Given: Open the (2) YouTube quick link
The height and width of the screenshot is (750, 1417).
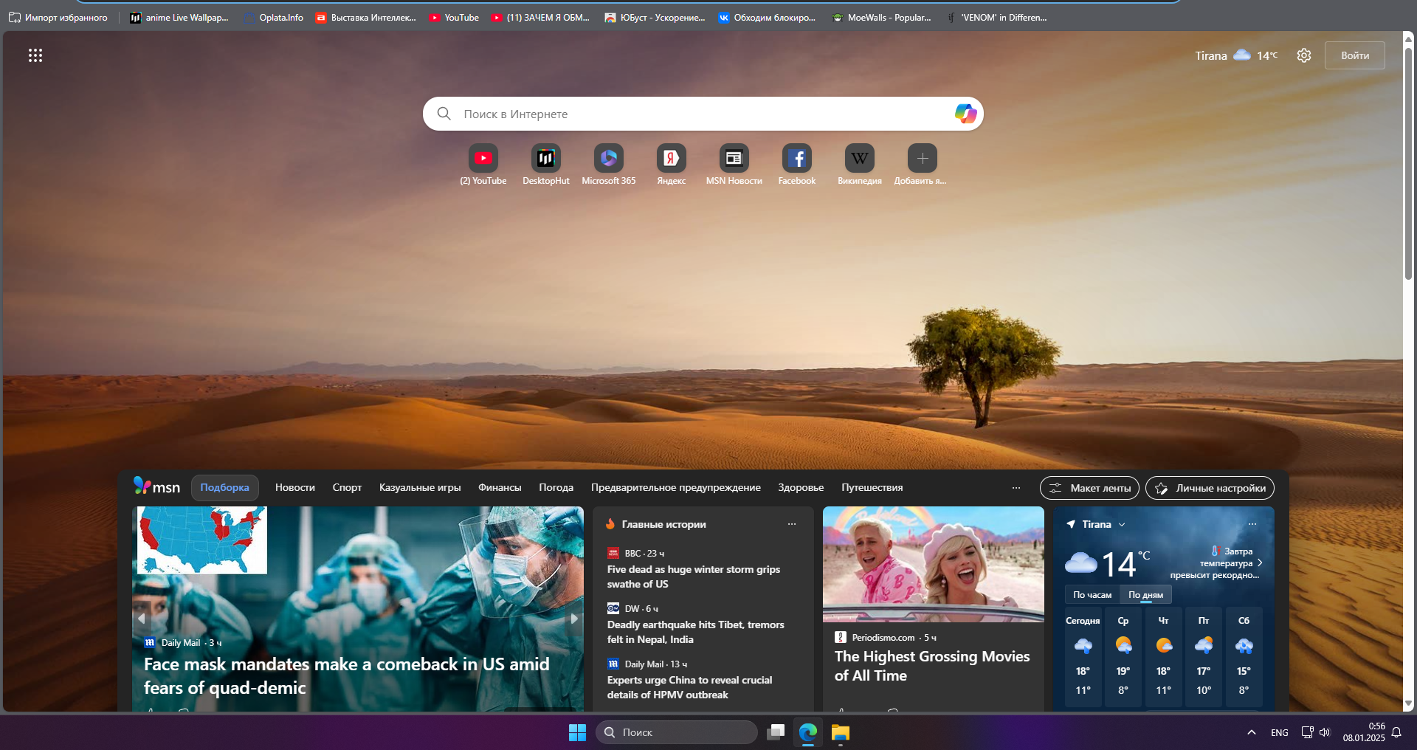Looking at the screenshot, I should pos(483,165).
